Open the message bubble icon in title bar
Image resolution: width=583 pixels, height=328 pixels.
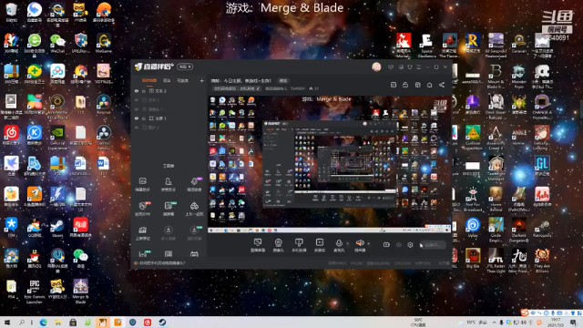click(x=391, y=67)
